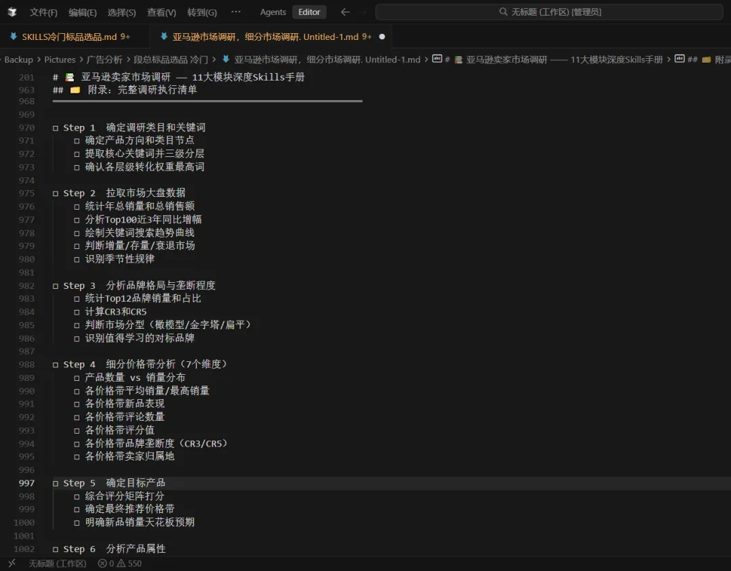Switch to Editor mode
Image resolution: width=731 pixels, height=571 pixels.
coord(309,12)
